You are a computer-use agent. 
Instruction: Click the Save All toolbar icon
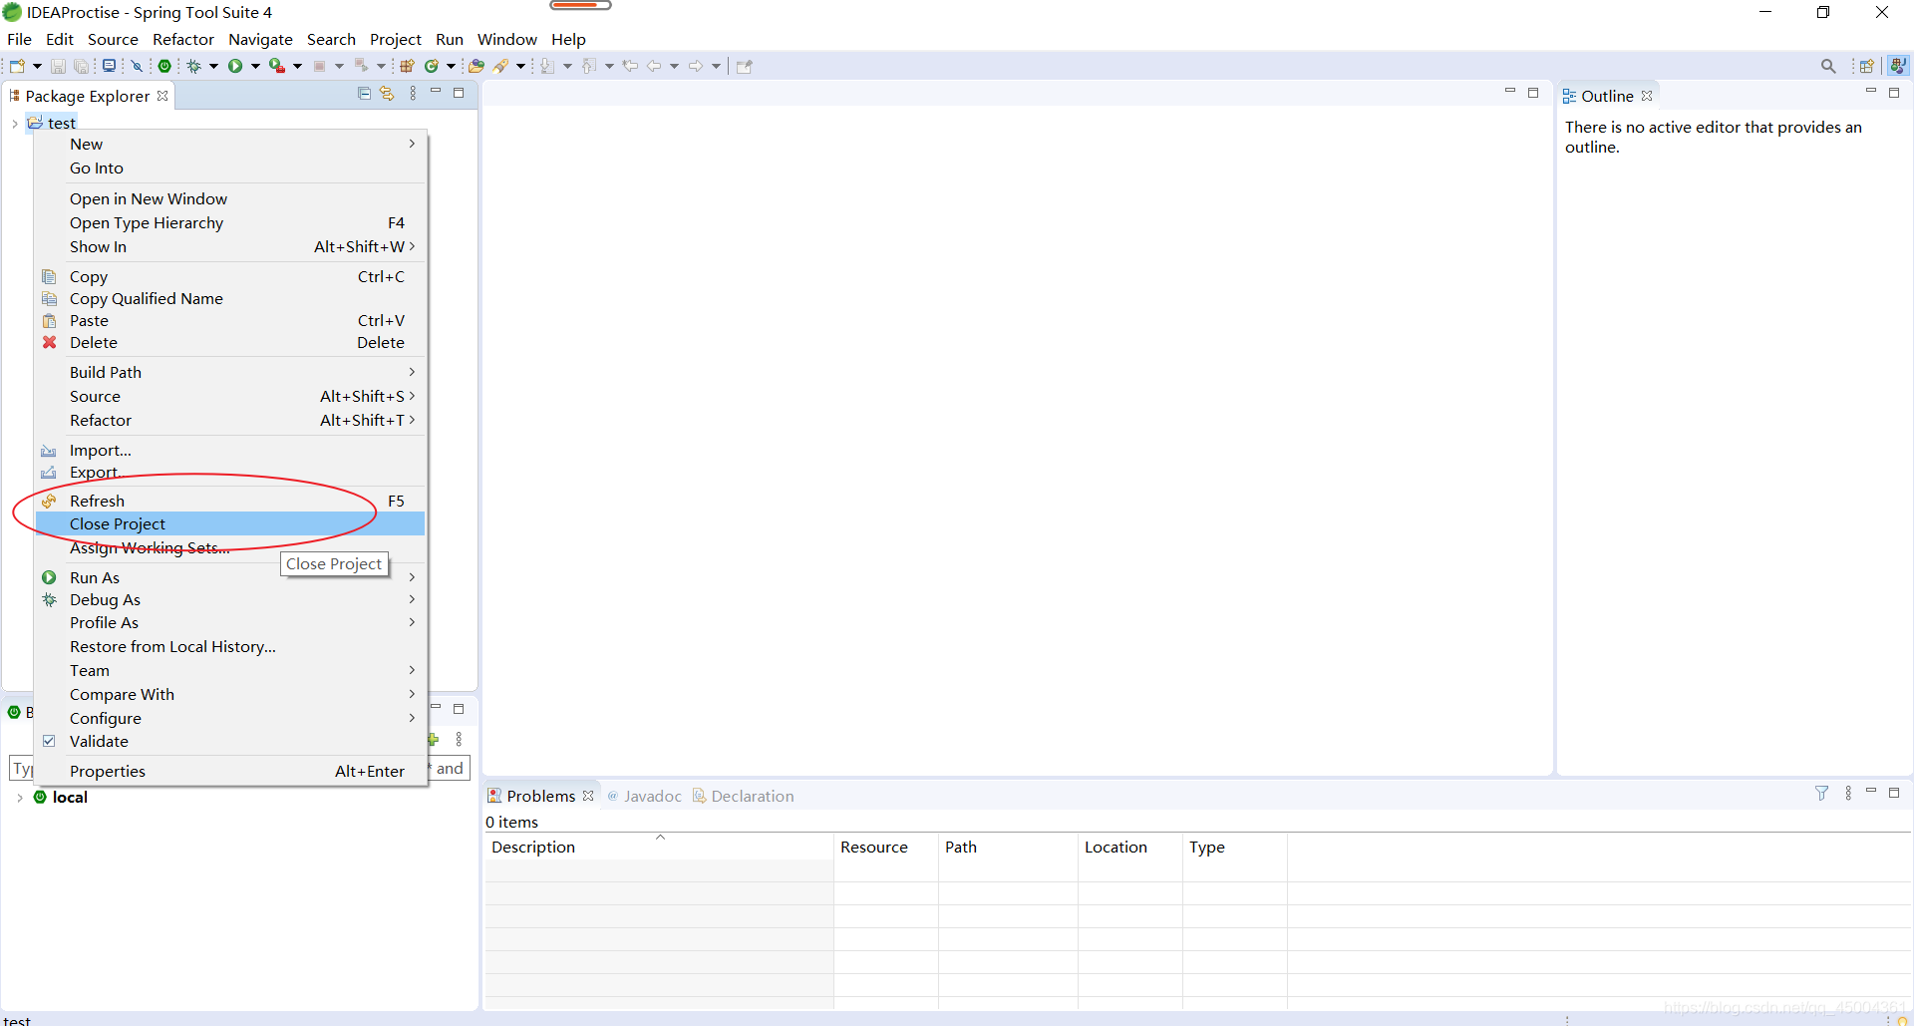pyautogui.click(x=81, y=66)
